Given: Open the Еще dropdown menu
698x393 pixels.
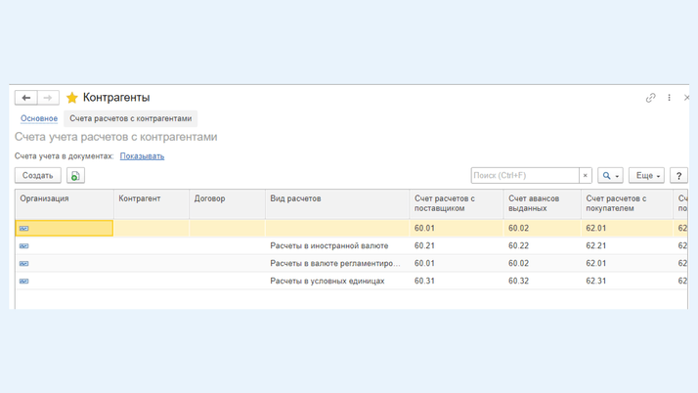Looking at the screenshot, I should coord(645,176).
